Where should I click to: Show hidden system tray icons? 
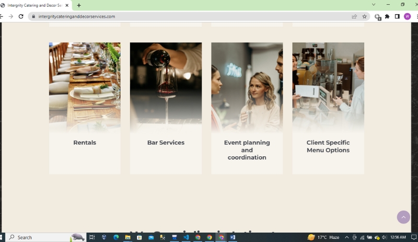[x=346, y=237]
